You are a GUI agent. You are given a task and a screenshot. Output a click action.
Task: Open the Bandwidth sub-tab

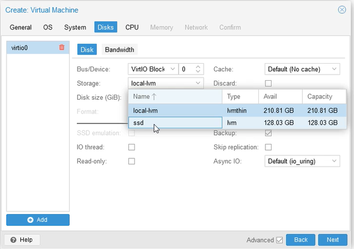(119, 50)
